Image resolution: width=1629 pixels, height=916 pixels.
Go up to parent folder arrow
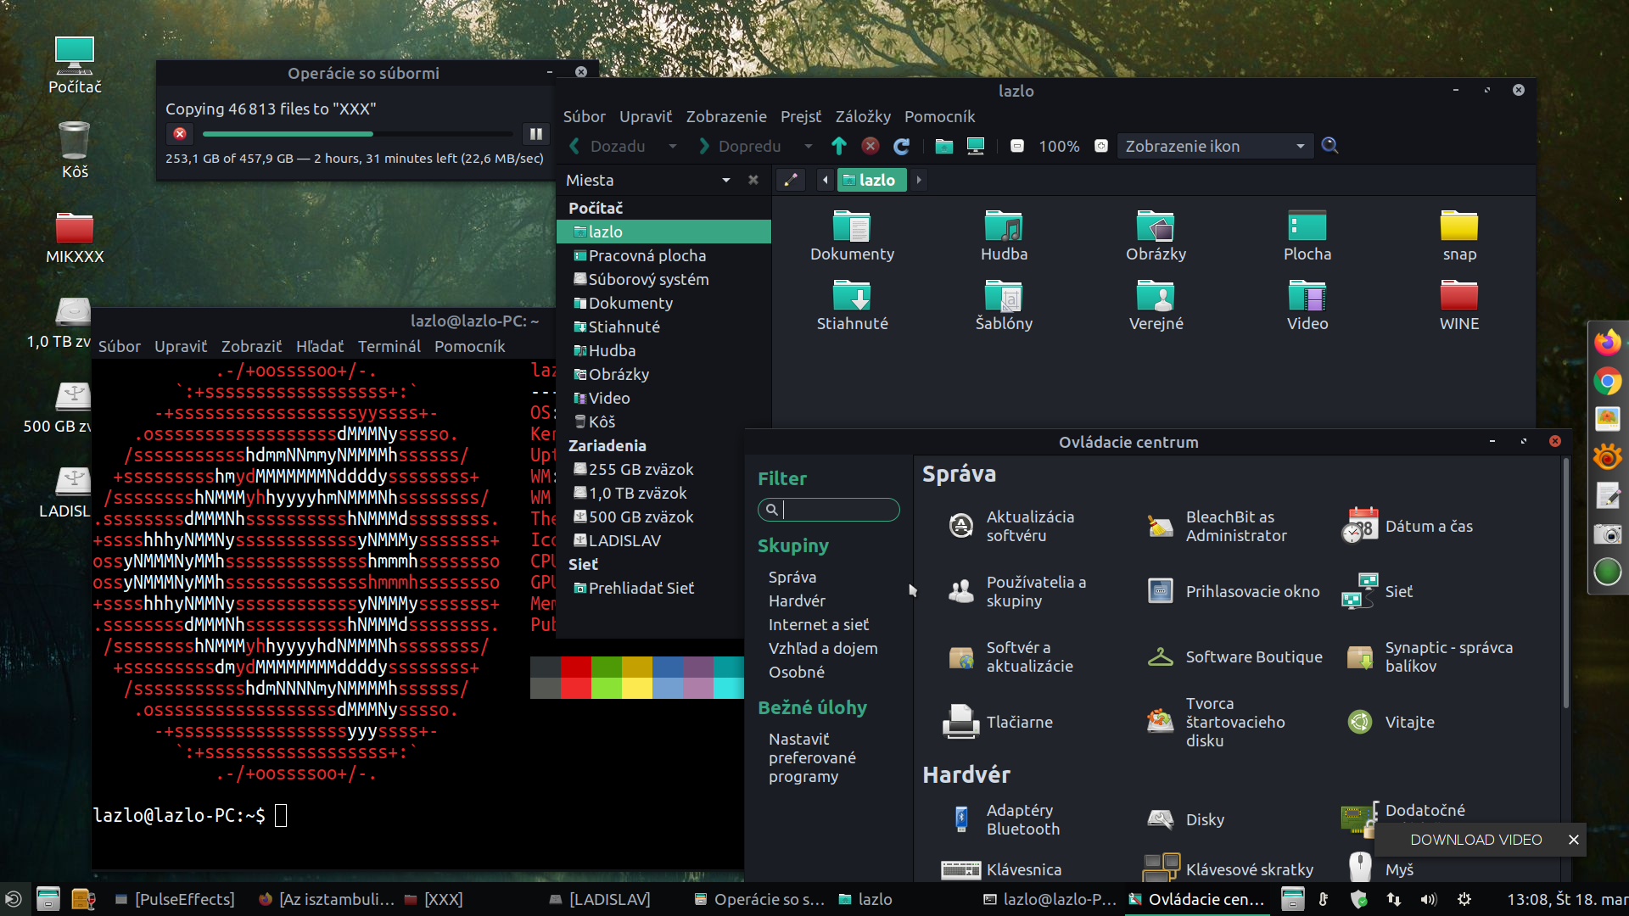(x=838, y=146)
